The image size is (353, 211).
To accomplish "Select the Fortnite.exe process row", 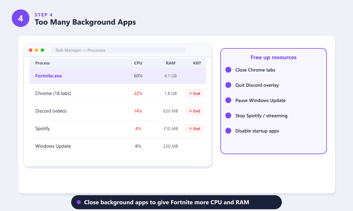I will coord(118,76).
